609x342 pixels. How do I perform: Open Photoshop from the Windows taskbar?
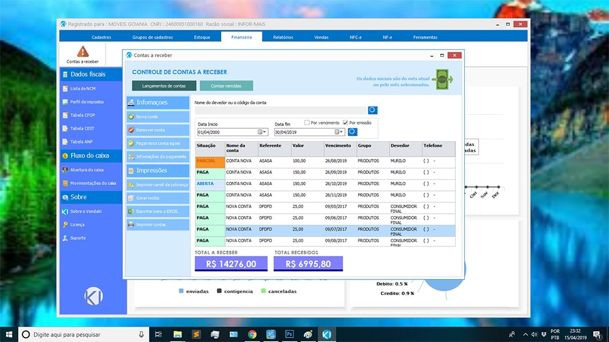point(289,334)
